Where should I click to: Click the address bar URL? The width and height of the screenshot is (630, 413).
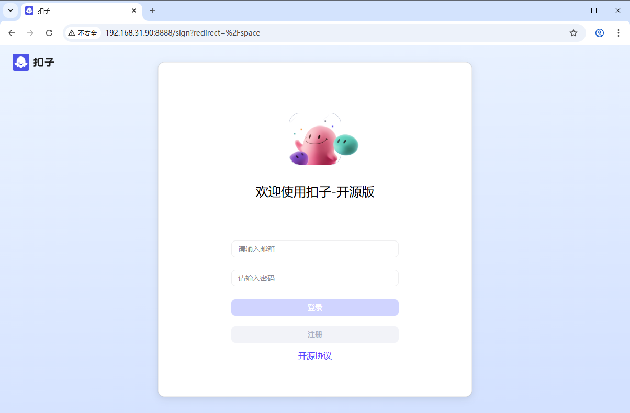[x=183, y=32]
